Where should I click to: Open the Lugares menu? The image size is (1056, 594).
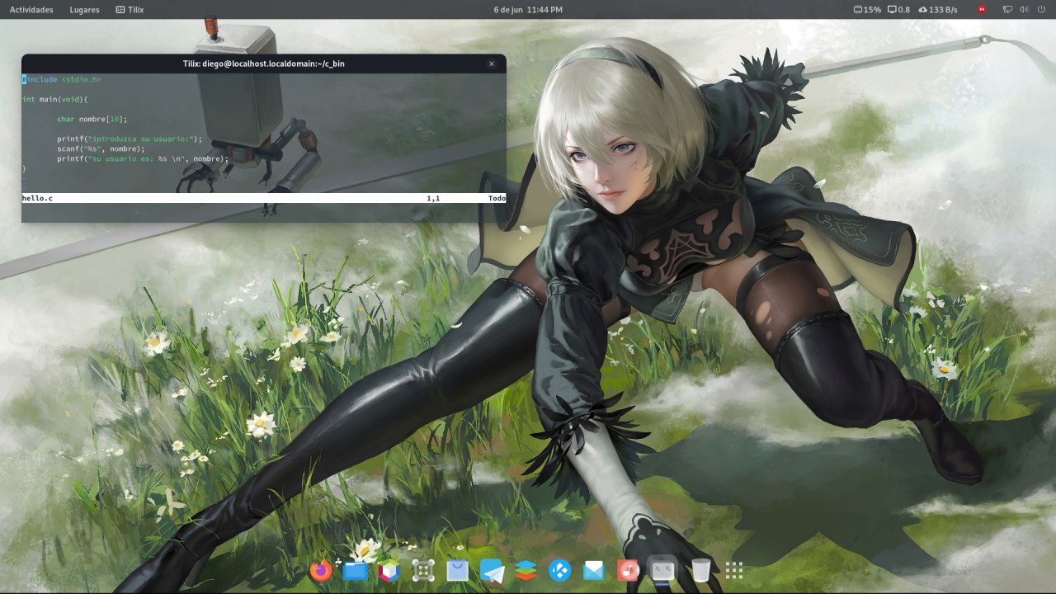[x=85, y=10]
